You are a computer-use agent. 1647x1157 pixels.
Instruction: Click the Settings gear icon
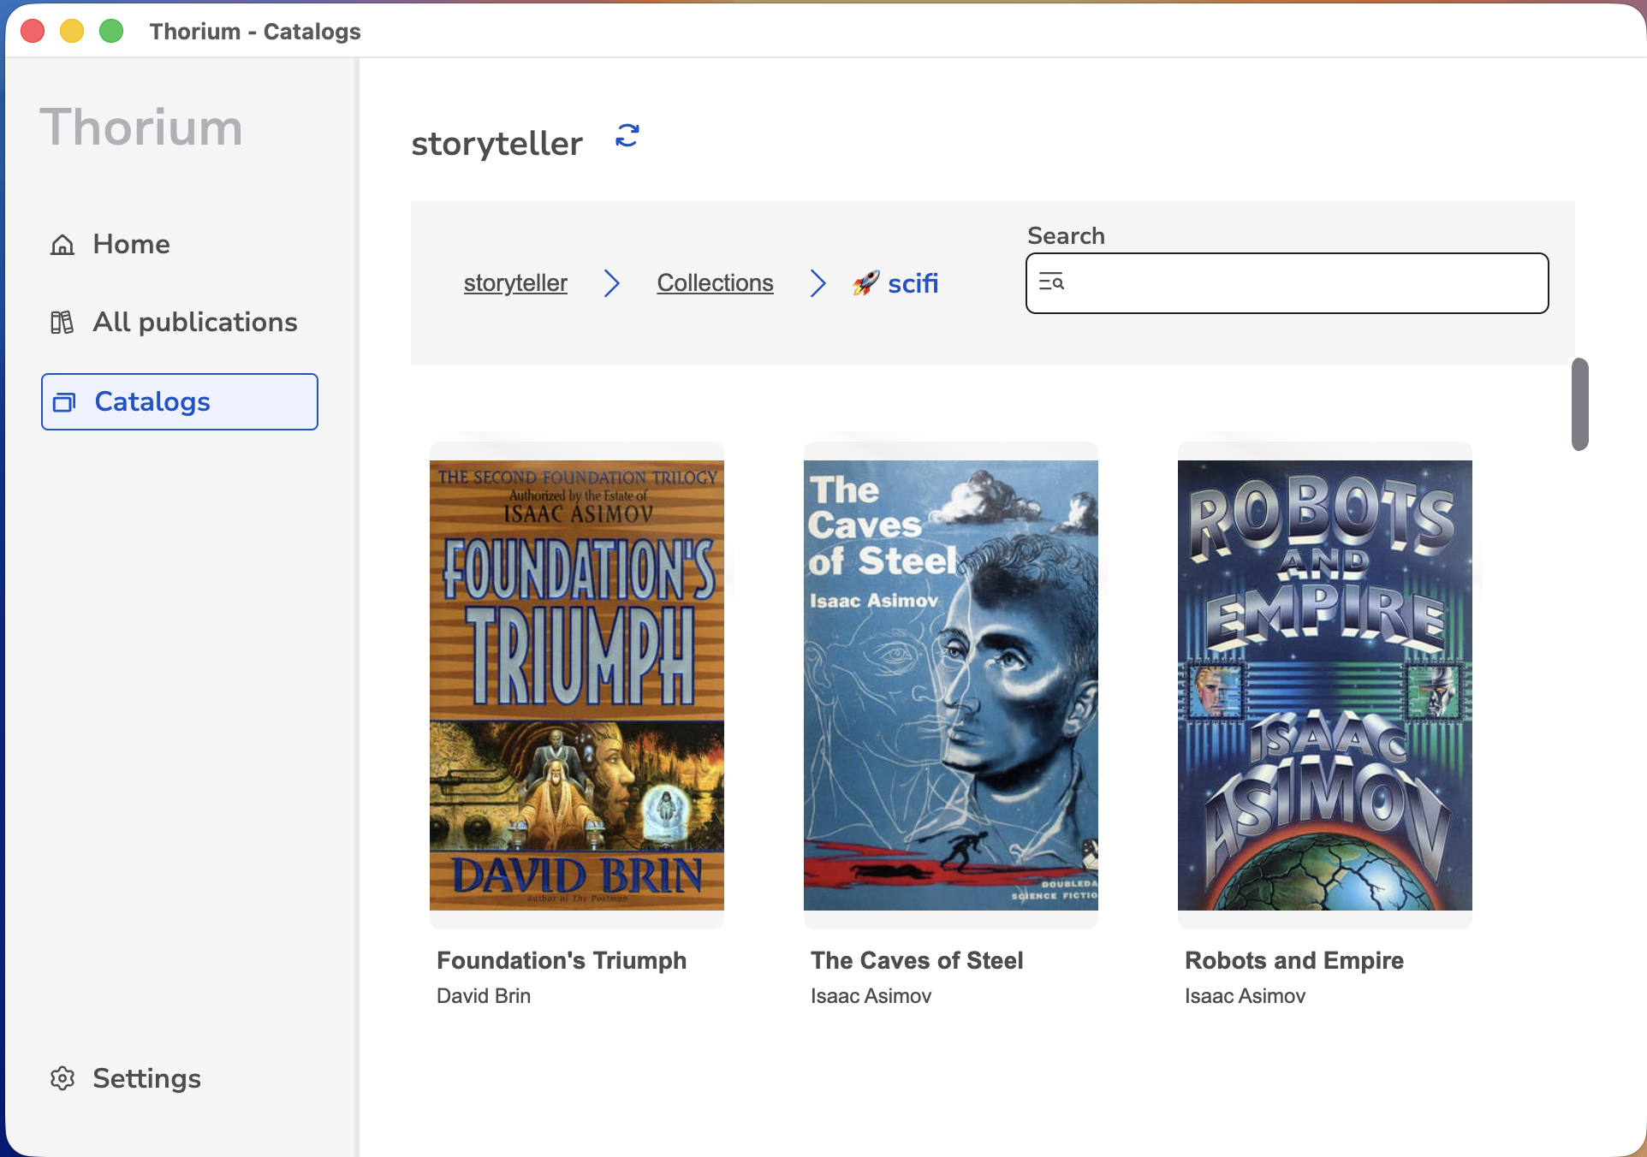pyautogui.click(x=62, y=1078)
